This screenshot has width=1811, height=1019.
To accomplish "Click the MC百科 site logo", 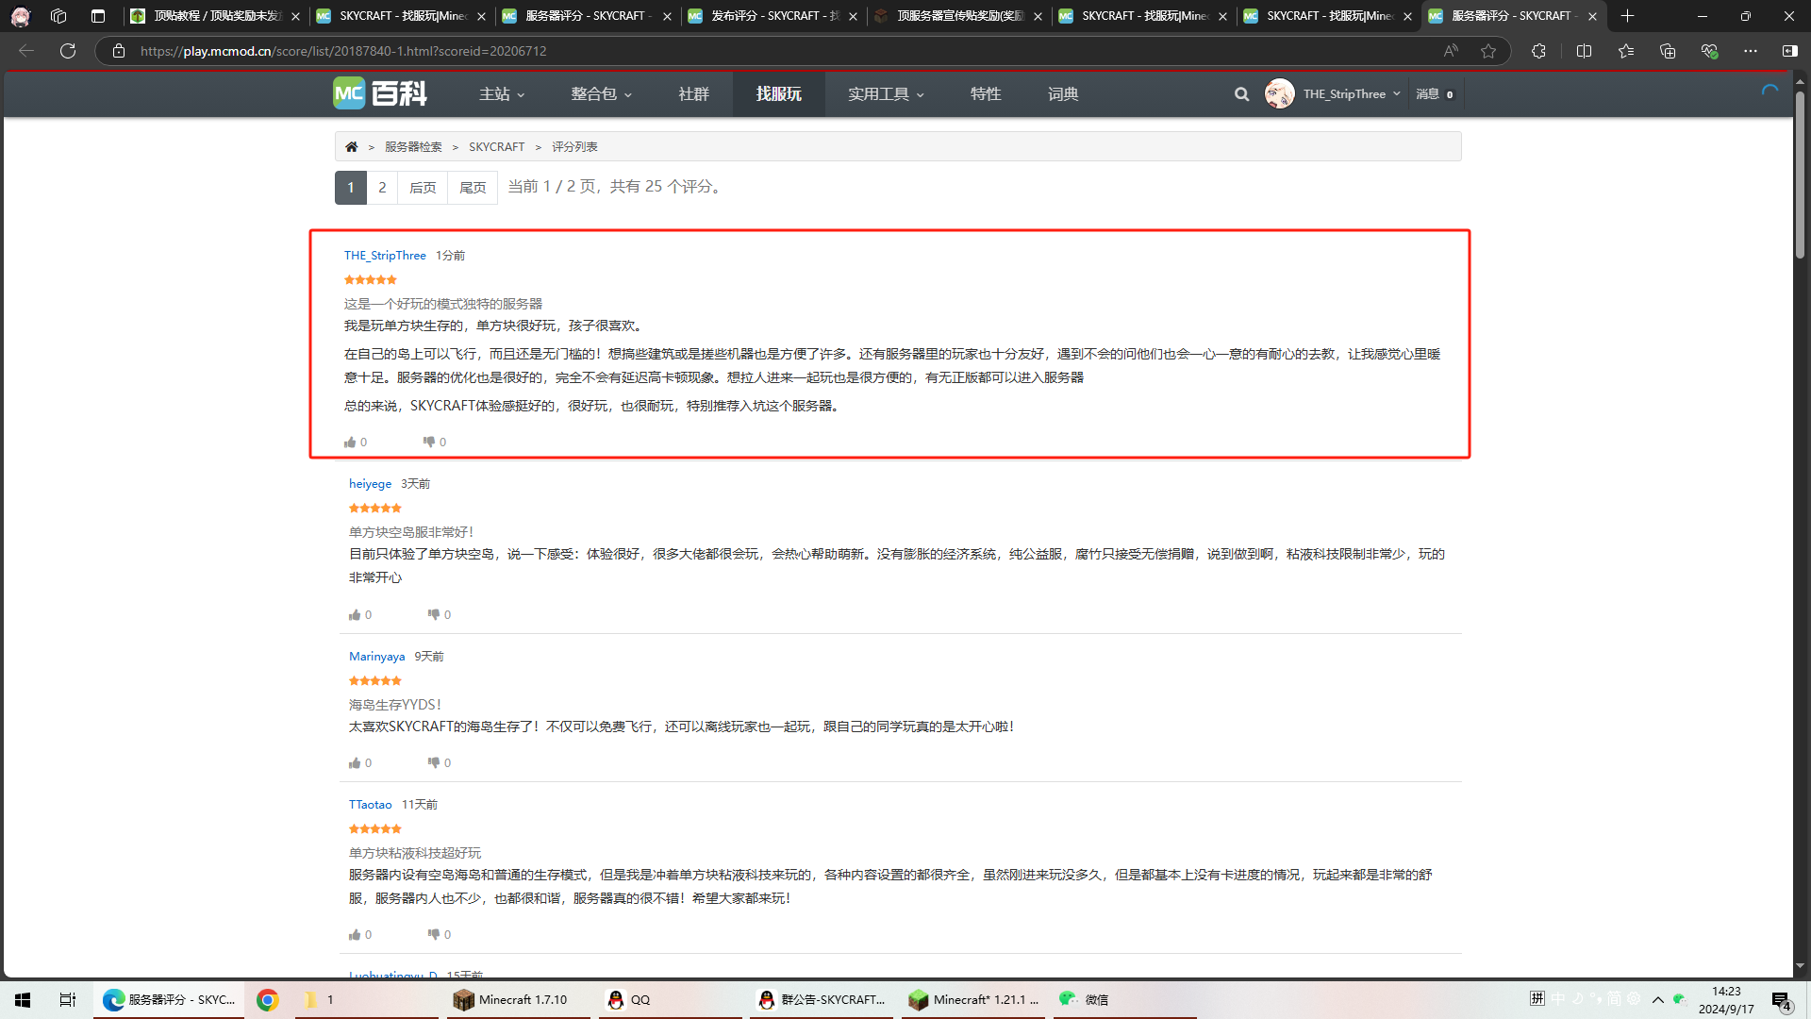I will point(380,93).
